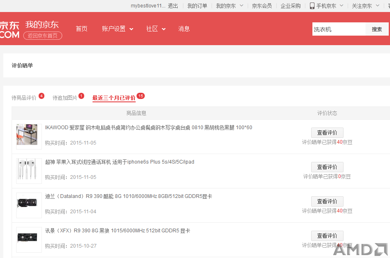Viewport: 390px width, 258px height.
Task: Click the 搜索 search button
Action: pos(377,29)
